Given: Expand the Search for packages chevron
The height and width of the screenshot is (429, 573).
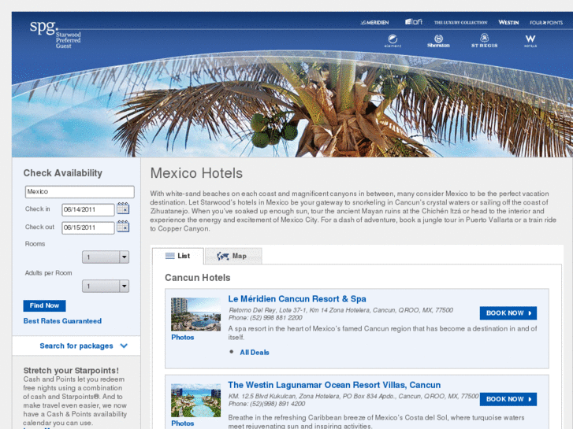Looking at the screenshot, I should coord(124,346).
